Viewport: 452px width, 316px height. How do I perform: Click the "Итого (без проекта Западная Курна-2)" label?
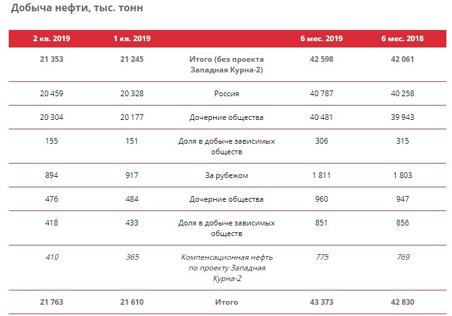(226, 64)
